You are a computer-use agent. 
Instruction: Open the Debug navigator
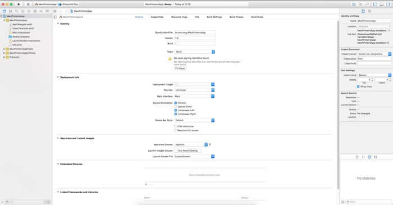pyautogui.click(x=35, y=11)
